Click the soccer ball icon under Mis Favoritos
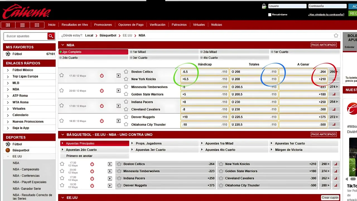The height and width of the screenshot is (201, 357). point(8,54)
